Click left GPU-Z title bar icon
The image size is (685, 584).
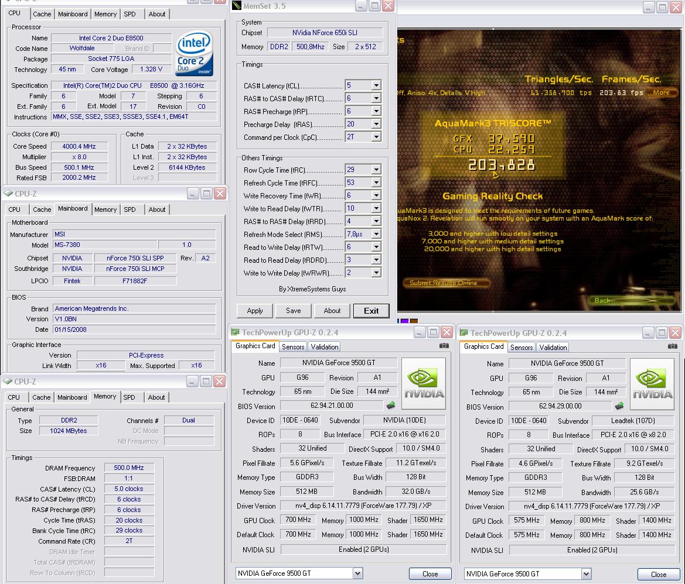pos(236,332)
